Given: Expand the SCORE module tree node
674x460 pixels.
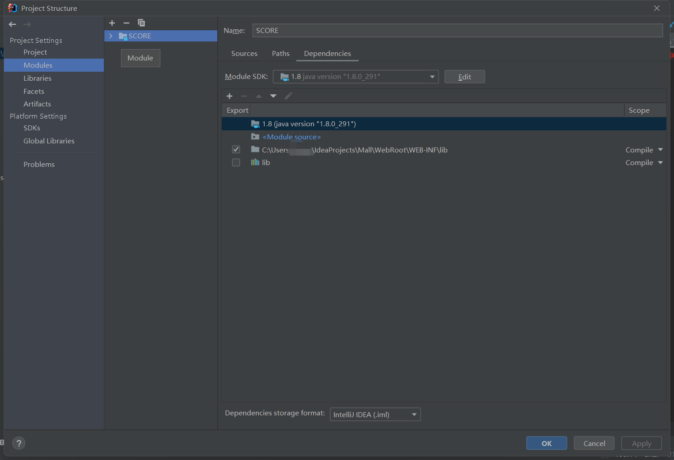Looking at the screenshot, I should pos(111,36).
